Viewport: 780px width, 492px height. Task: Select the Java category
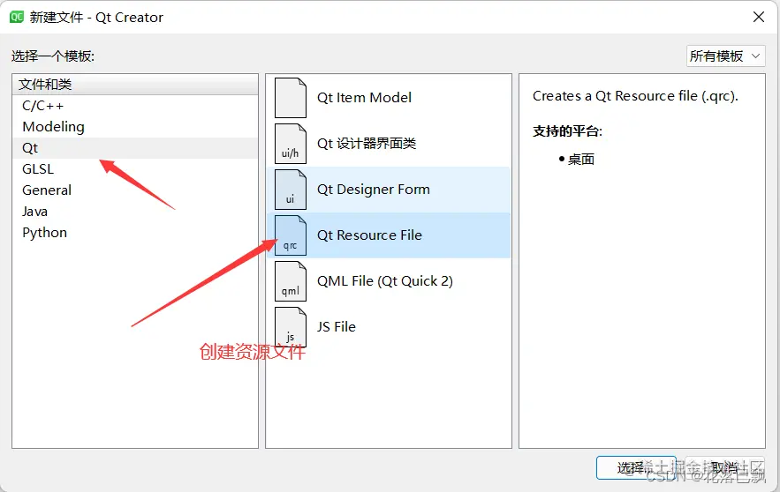pyautogui.click(x=135, y=212)
